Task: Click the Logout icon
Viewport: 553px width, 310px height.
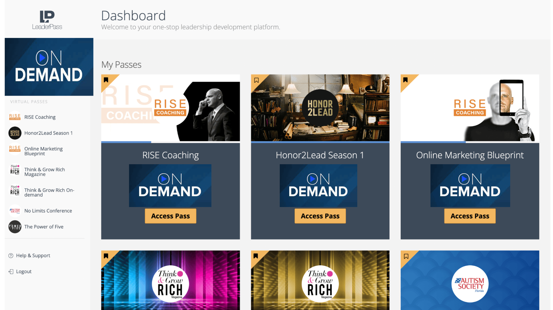Action: pos(11,272)
